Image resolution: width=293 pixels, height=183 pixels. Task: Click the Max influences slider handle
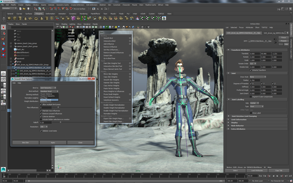[x=58, y=107]
